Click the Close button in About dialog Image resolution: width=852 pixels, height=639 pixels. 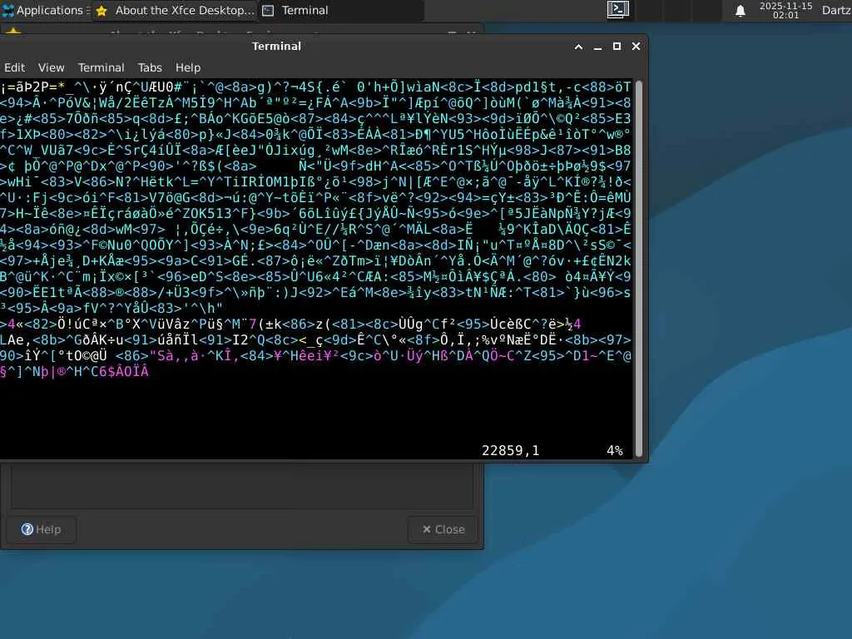click(443, 529)
